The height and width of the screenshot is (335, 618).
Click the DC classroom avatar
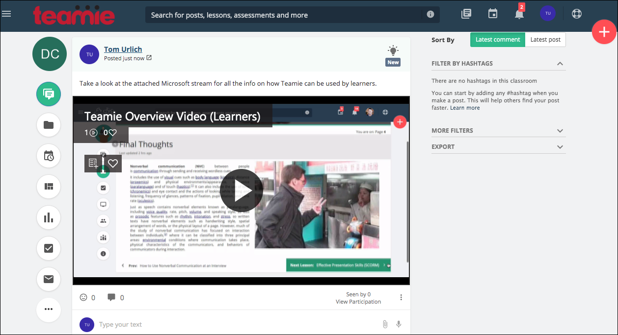50,54
